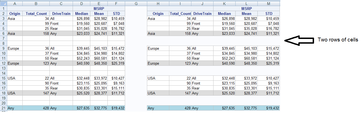Select the column A header
The height and width of the screenshot is (113, 361).
pyautogui.click(x=14, y=4)
